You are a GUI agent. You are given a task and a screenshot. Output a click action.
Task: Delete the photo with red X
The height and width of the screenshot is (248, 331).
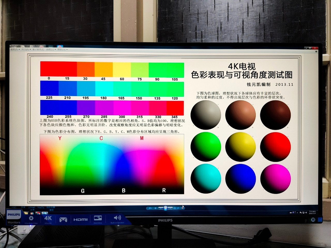(x=182, y=208)
